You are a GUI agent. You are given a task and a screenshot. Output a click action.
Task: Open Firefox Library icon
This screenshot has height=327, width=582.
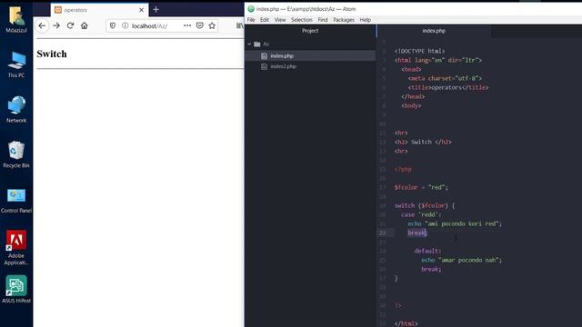[x=240, y=25]
